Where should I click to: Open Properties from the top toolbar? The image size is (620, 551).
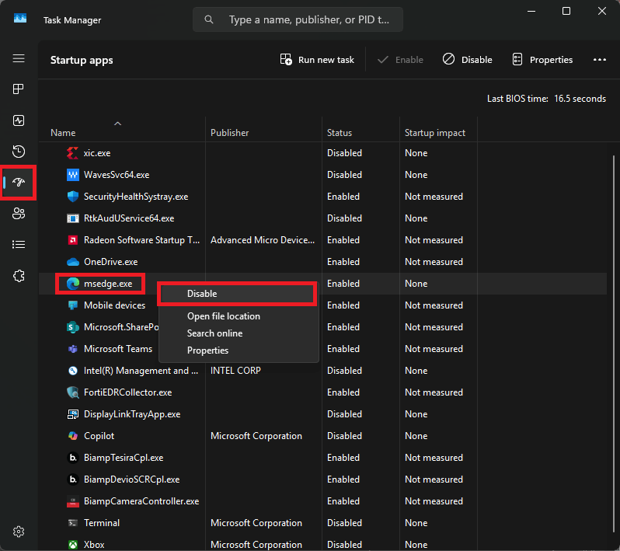(x=542, y=60)
